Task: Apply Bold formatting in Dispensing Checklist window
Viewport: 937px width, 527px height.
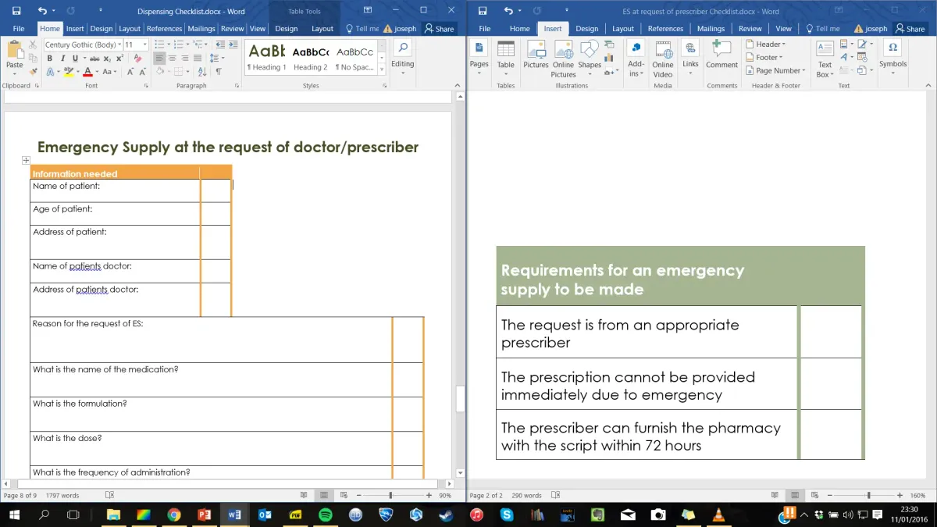Action: click(x=51, y=59)
